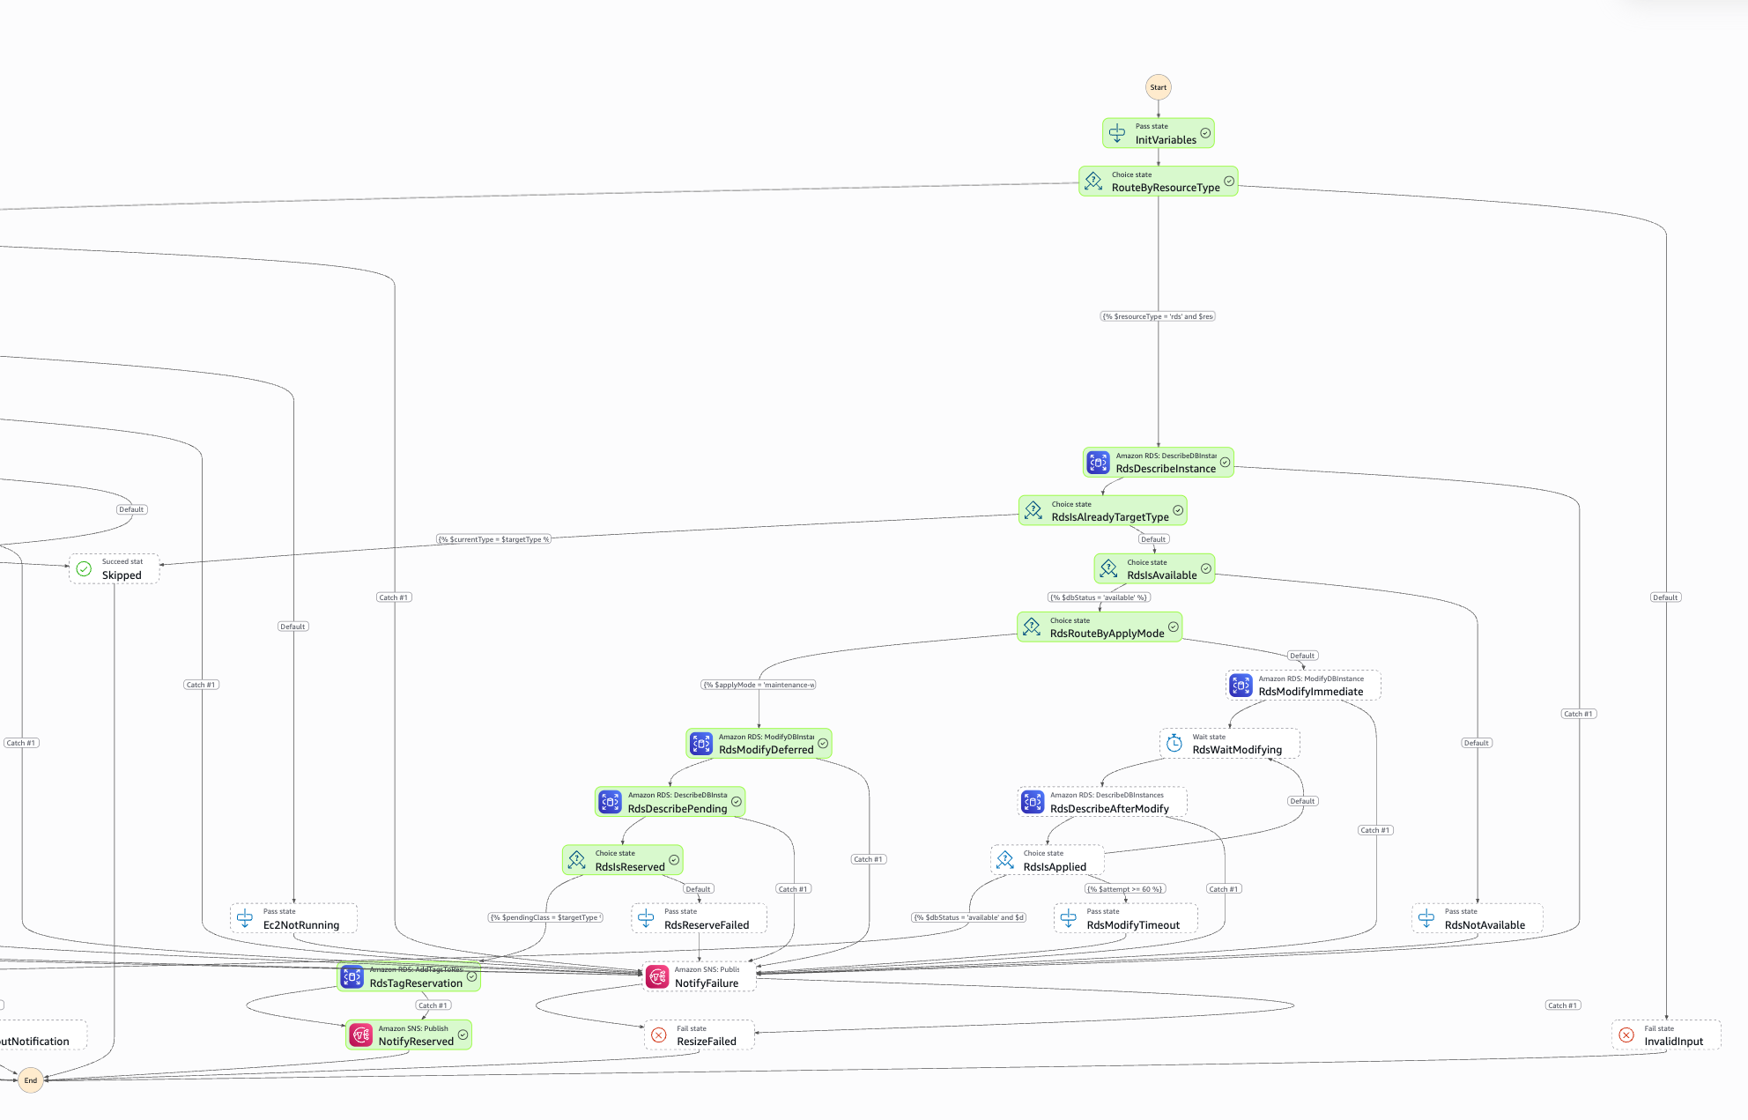Click the $resourceType = 'rds' condition label

1159,316
